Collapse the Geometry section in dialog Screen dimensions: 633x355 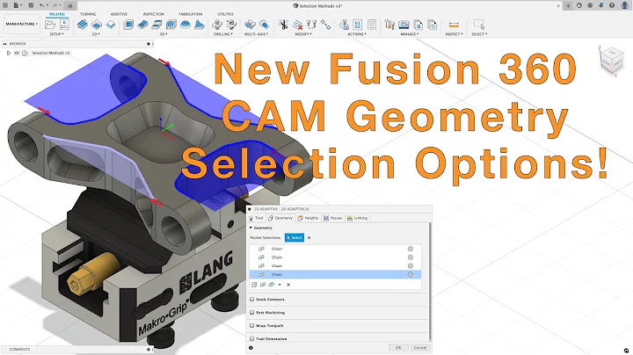tap(251, 228)
